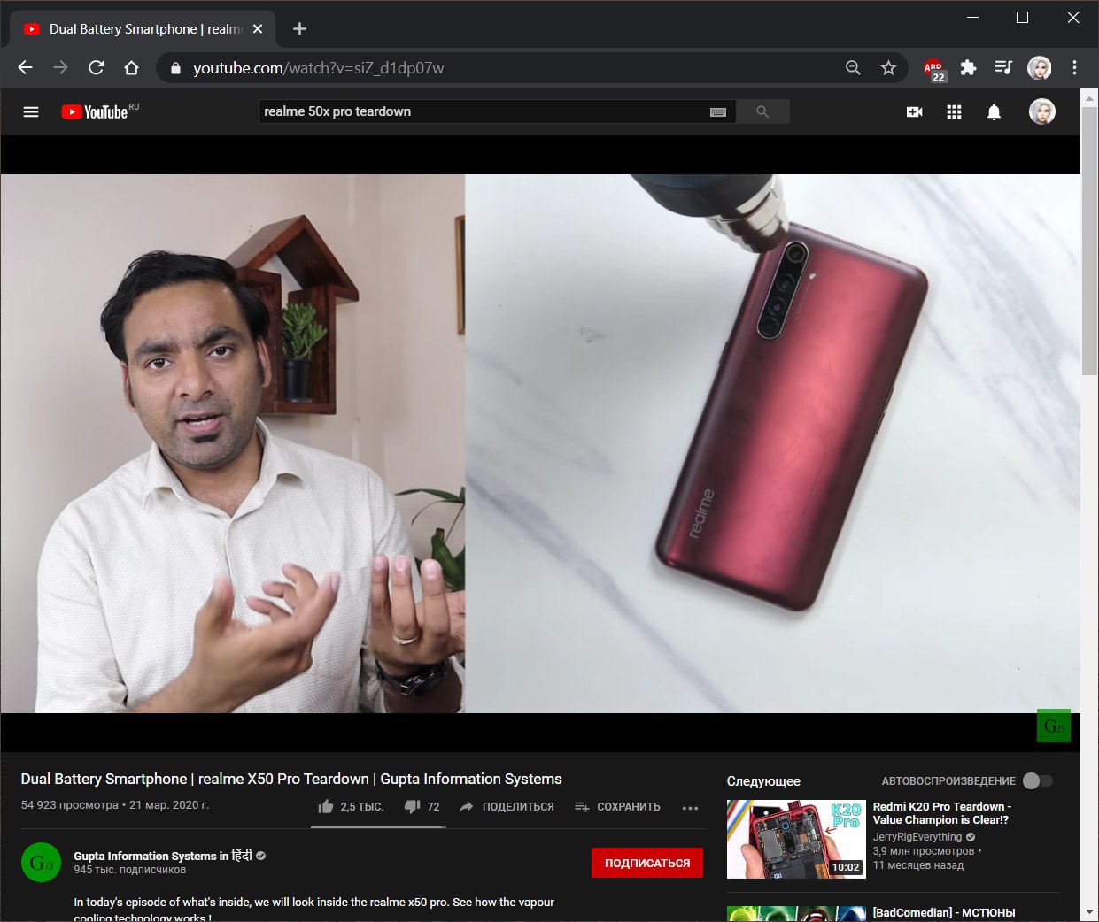Open Chrome profile avatar in toolbar

pos(1039,68)
